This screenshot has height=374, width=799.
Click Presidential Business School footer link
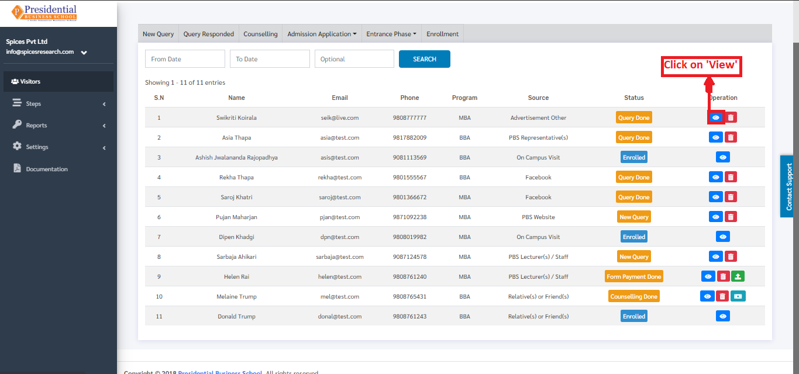point(220,372)
